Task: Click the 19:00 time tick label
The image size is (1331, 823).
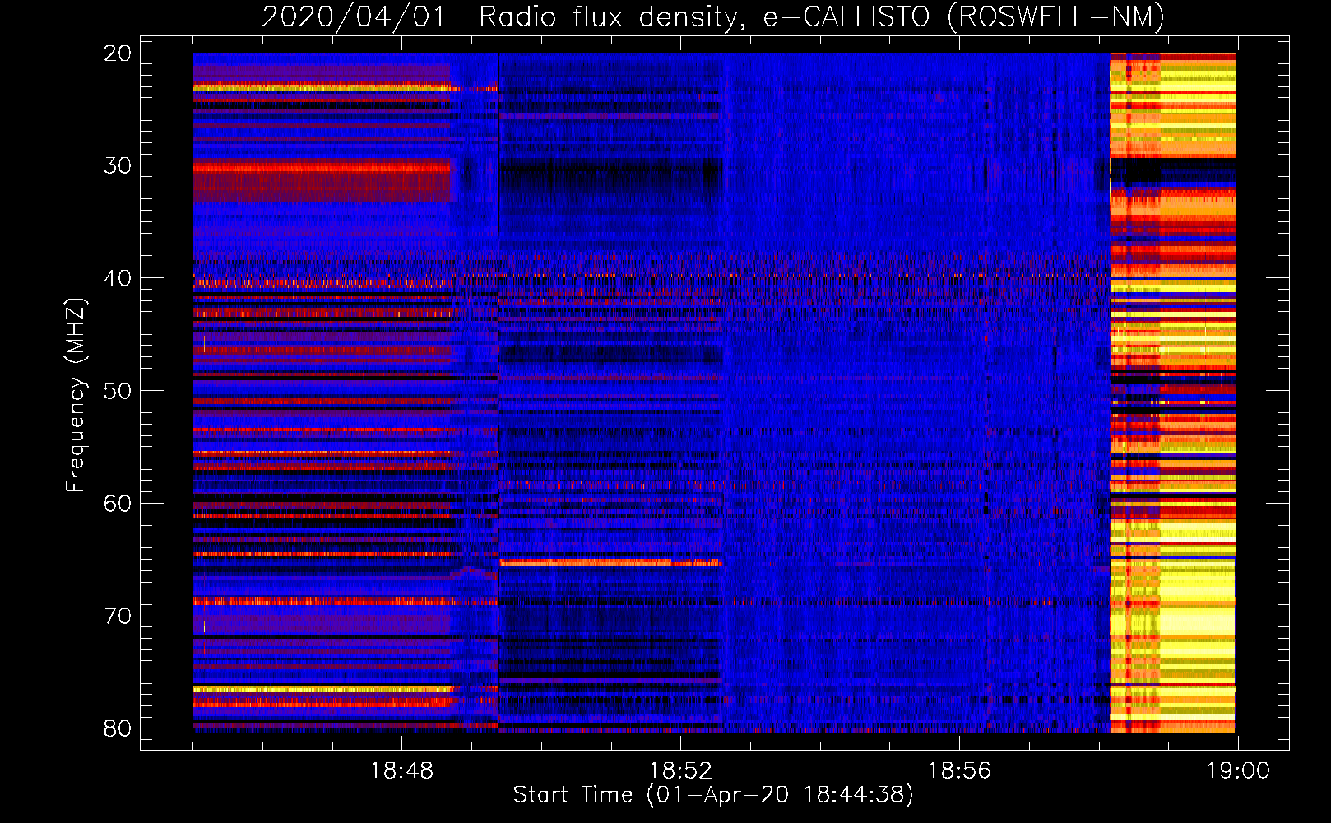Action: (x=1238, y=771)
